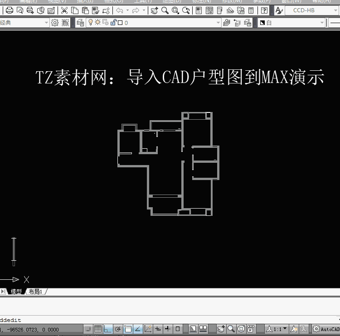The image size is (340, 336).
Task: Open the QuickCalc calculator icon
Action: point(251,10)
